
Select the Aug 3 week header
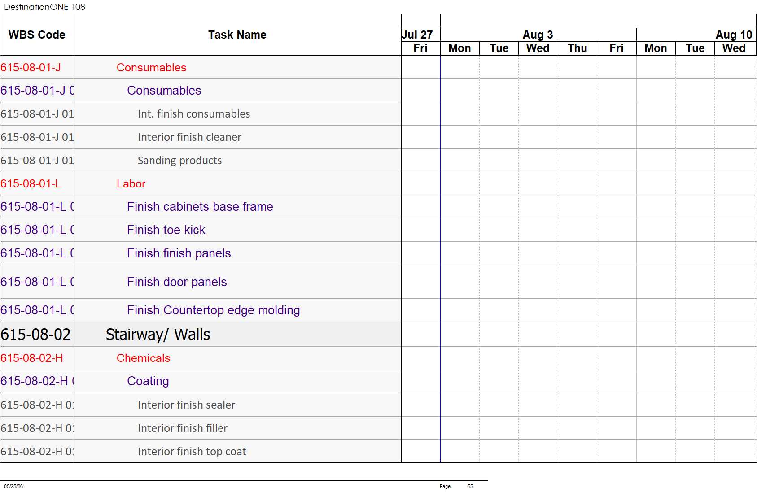pyautogui.click(x=538, y=35)
